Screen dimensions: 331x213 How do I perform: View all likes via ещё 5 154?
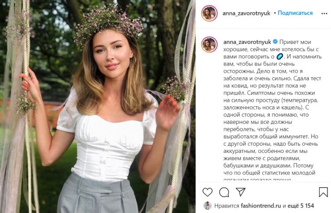[301, 206]
